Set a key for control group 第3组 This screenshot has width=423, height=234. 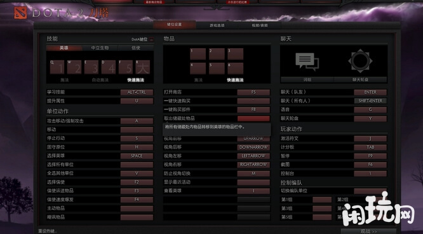[x=322, y=209]
